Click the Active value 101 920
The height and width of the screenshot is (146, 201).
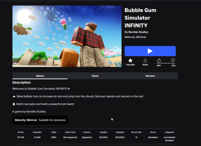point(21,137)
